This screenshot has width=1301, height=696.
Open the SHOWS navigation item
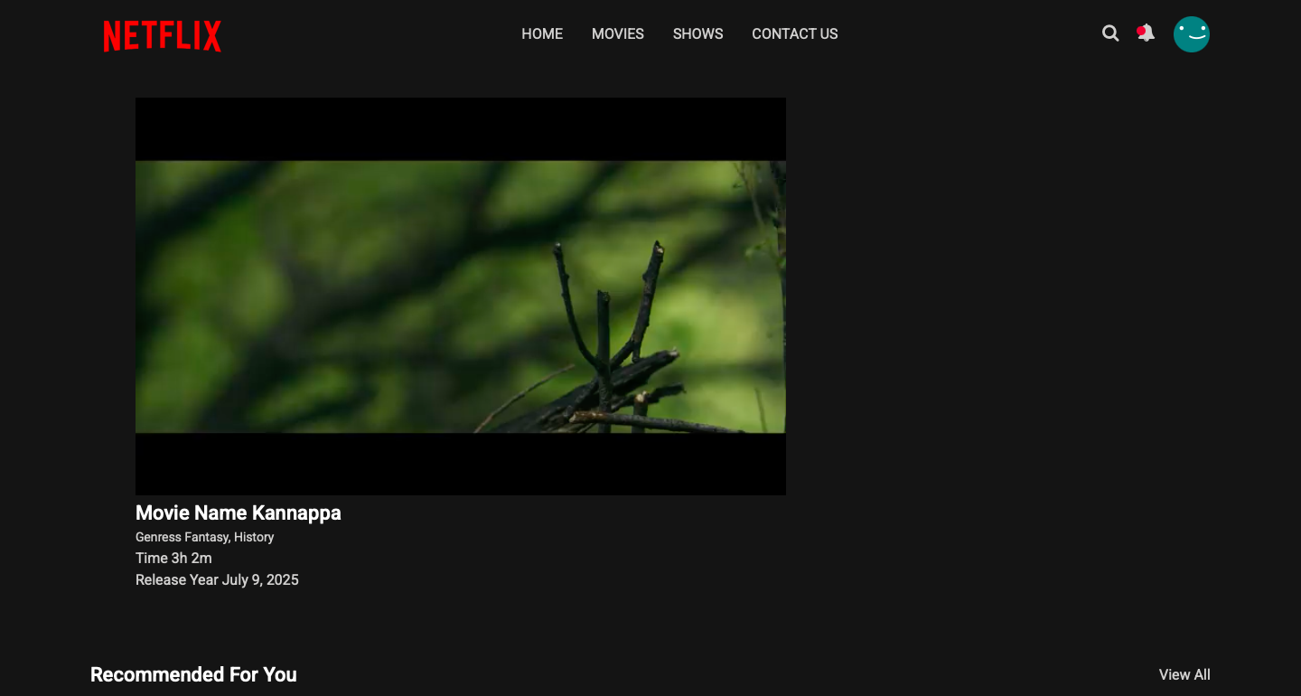[697, 33]
